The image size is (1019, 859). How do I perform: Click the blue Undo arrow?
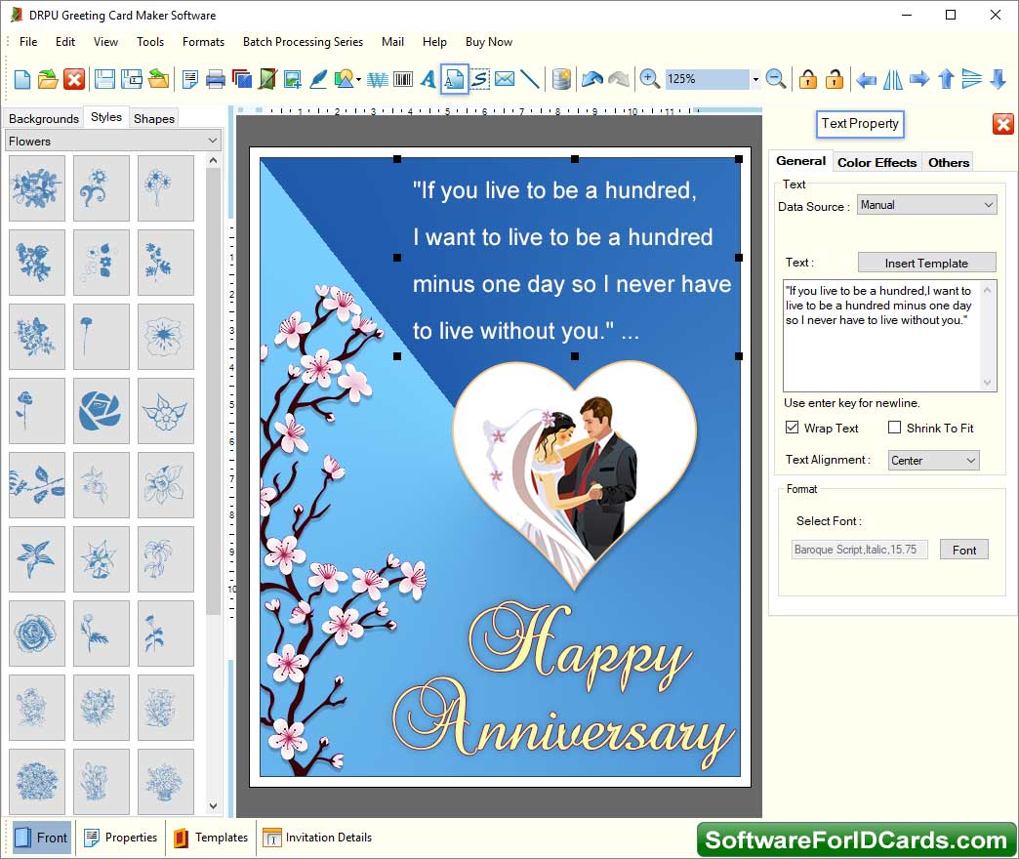(592, 79)
